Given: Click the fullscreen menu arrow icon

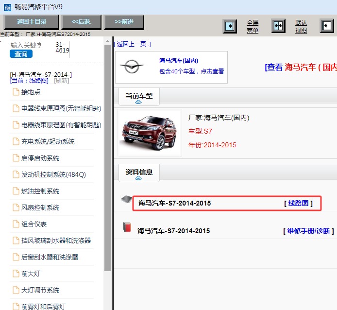Looking at the screenshot, I should (x=230, y=26).
